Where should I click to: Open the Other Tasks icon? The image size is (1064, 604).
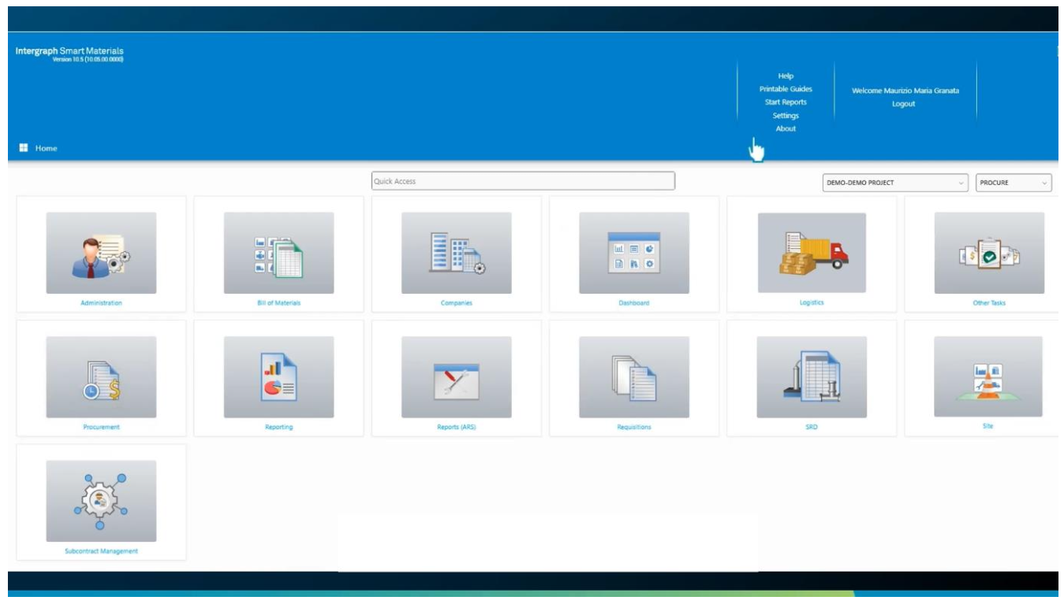(x=989, y=253)
